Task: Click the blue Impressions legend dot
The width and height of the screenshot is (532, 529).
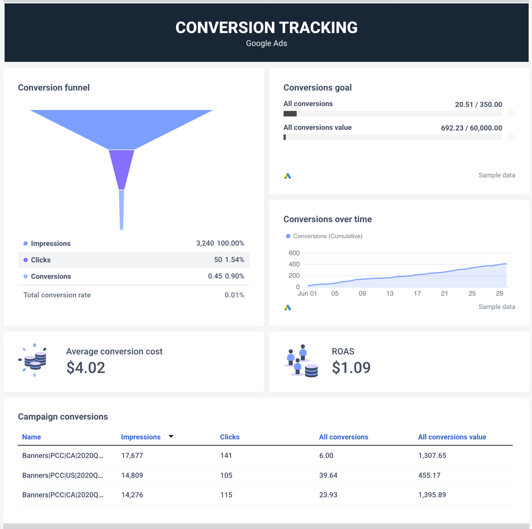Action: click(26, 244)
